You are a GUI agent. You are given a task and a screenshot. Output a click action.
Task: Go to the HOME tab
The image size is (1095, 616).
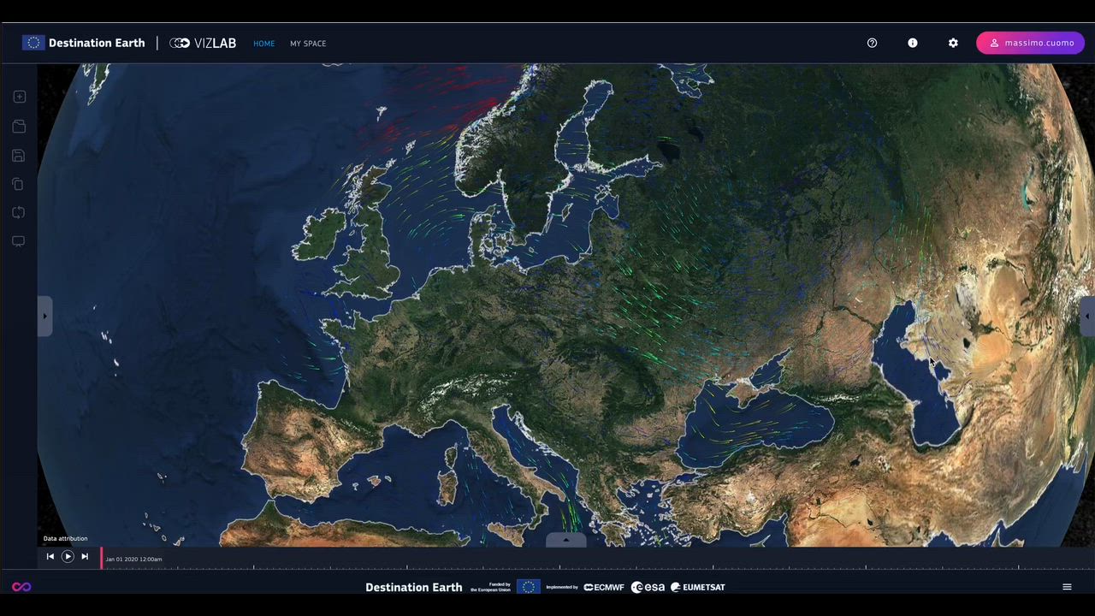coord(263,44)
